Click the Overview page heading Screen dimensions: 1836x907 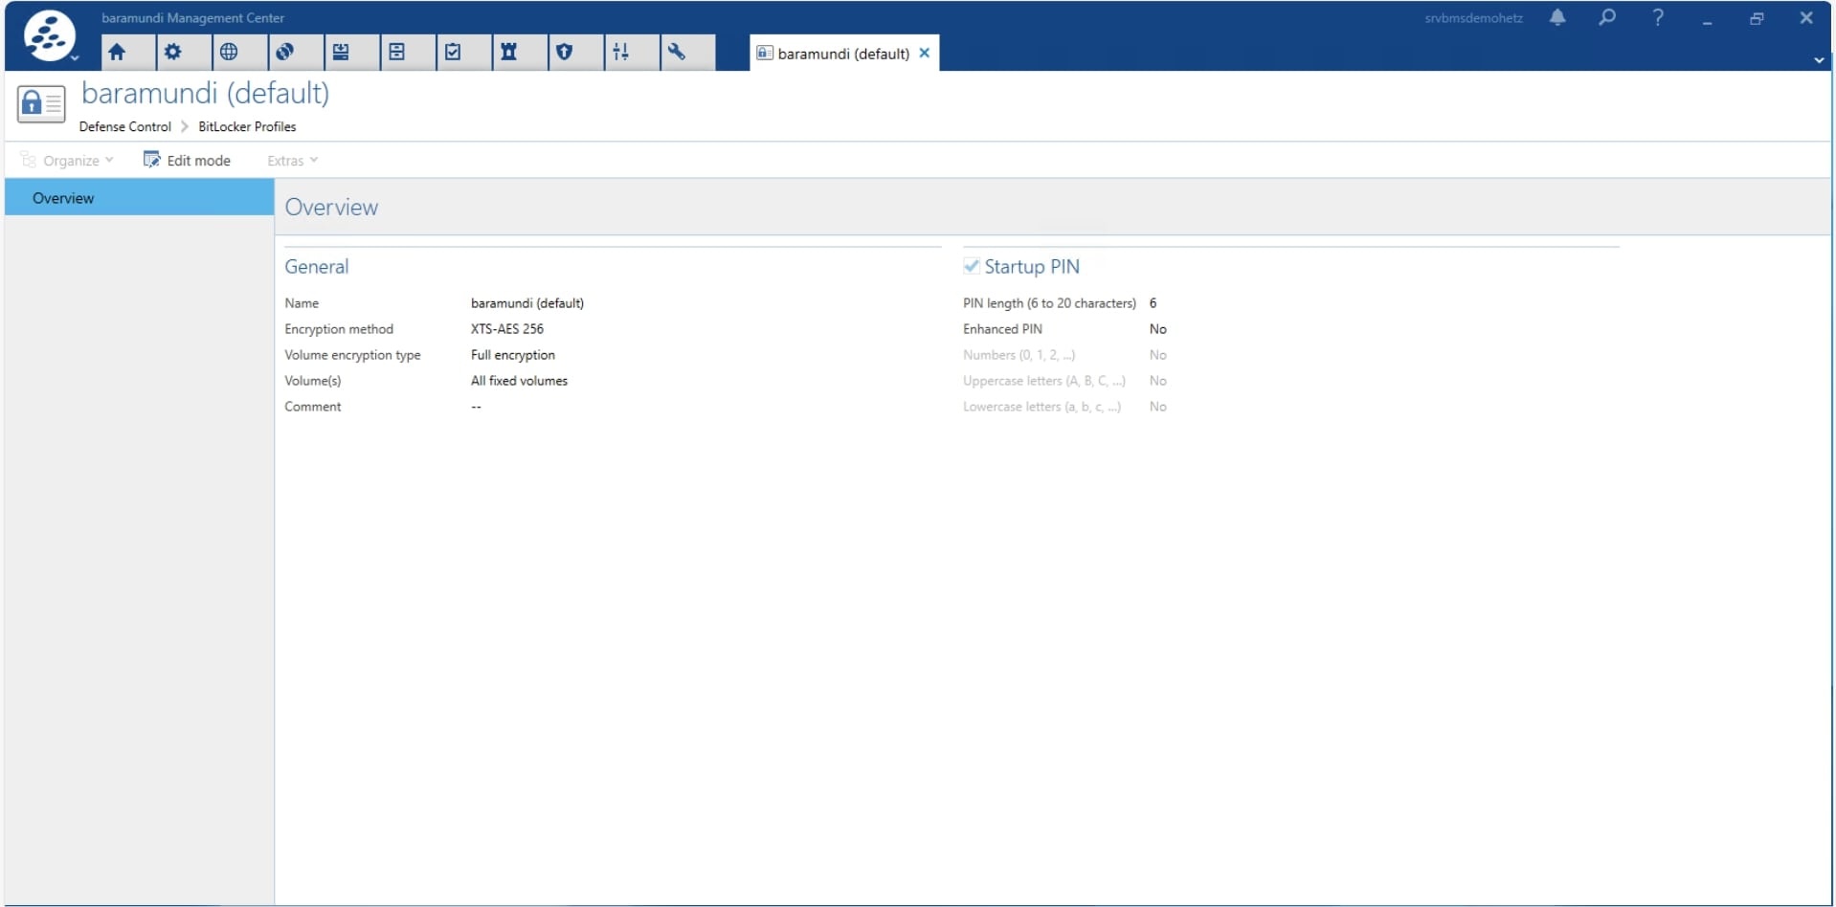pos(332,208)
